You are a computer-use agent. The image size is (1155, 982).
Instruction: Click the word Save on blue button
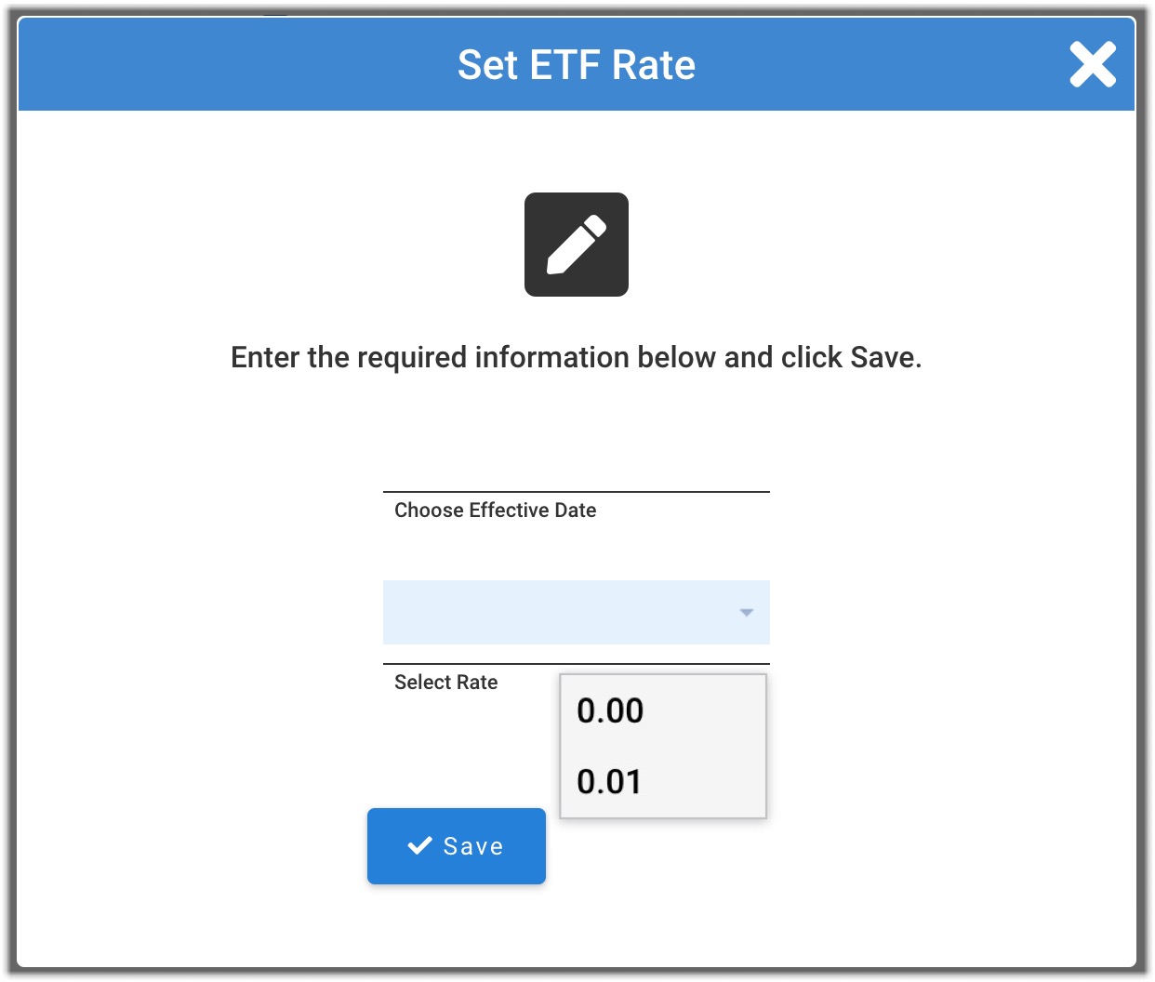[473, 846]
